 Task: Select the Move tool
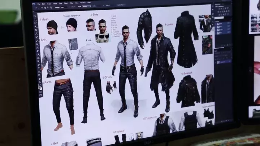(x=35, y=16)
